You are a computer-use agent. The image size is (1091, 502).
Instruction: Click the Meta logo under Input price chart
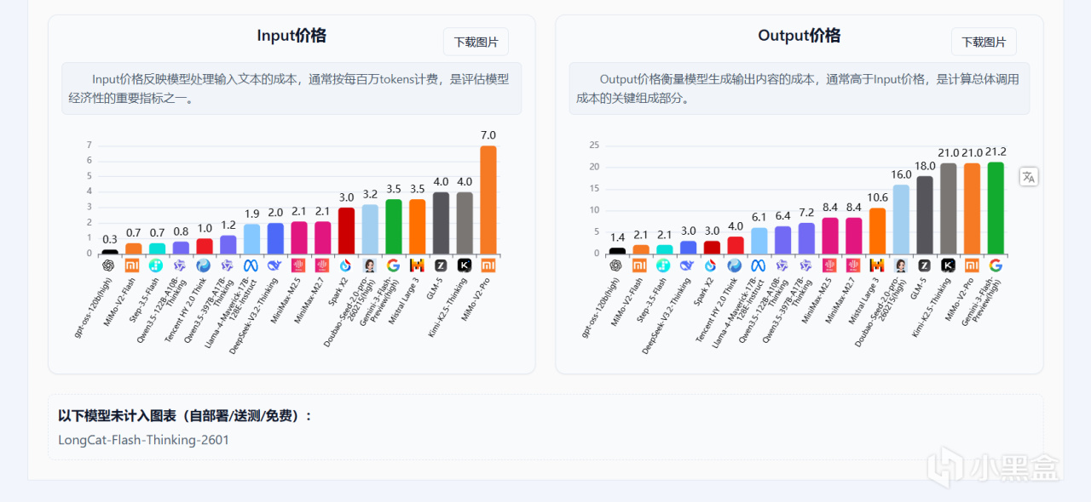251,265
